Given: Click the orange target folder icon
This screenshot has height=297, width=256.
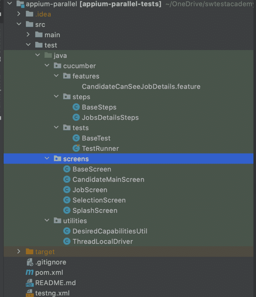Looking at the screenshot, I should [x=29, y=251].
